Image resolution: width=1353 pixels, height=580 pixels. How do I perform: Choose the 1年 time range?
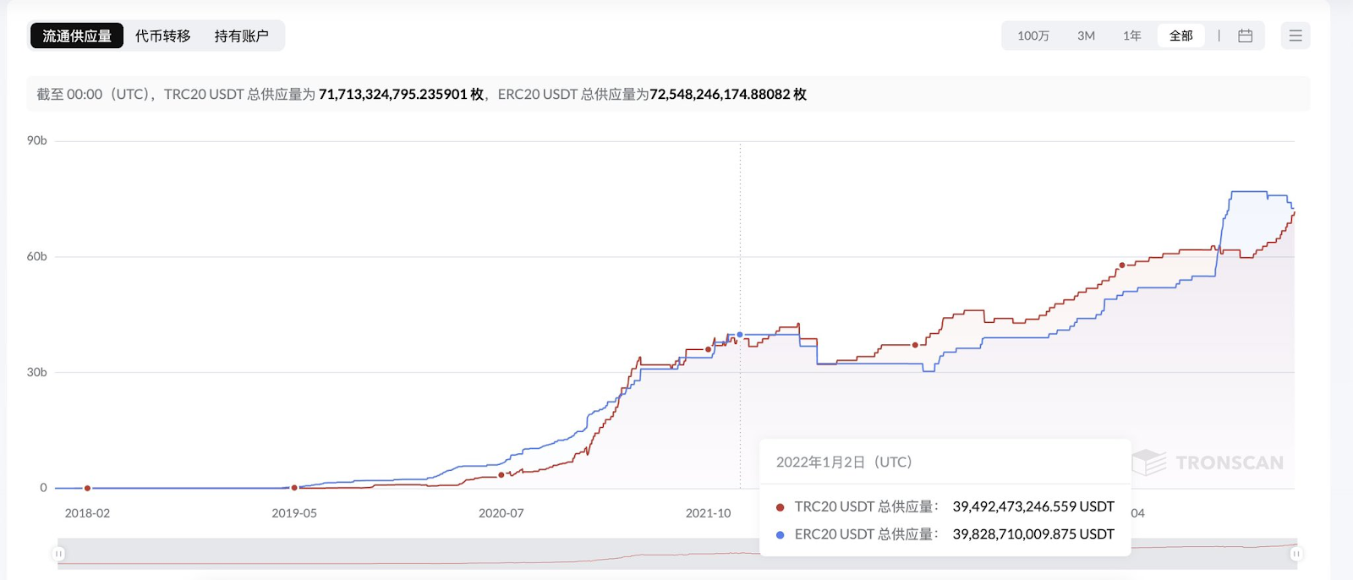(1131, 36)
